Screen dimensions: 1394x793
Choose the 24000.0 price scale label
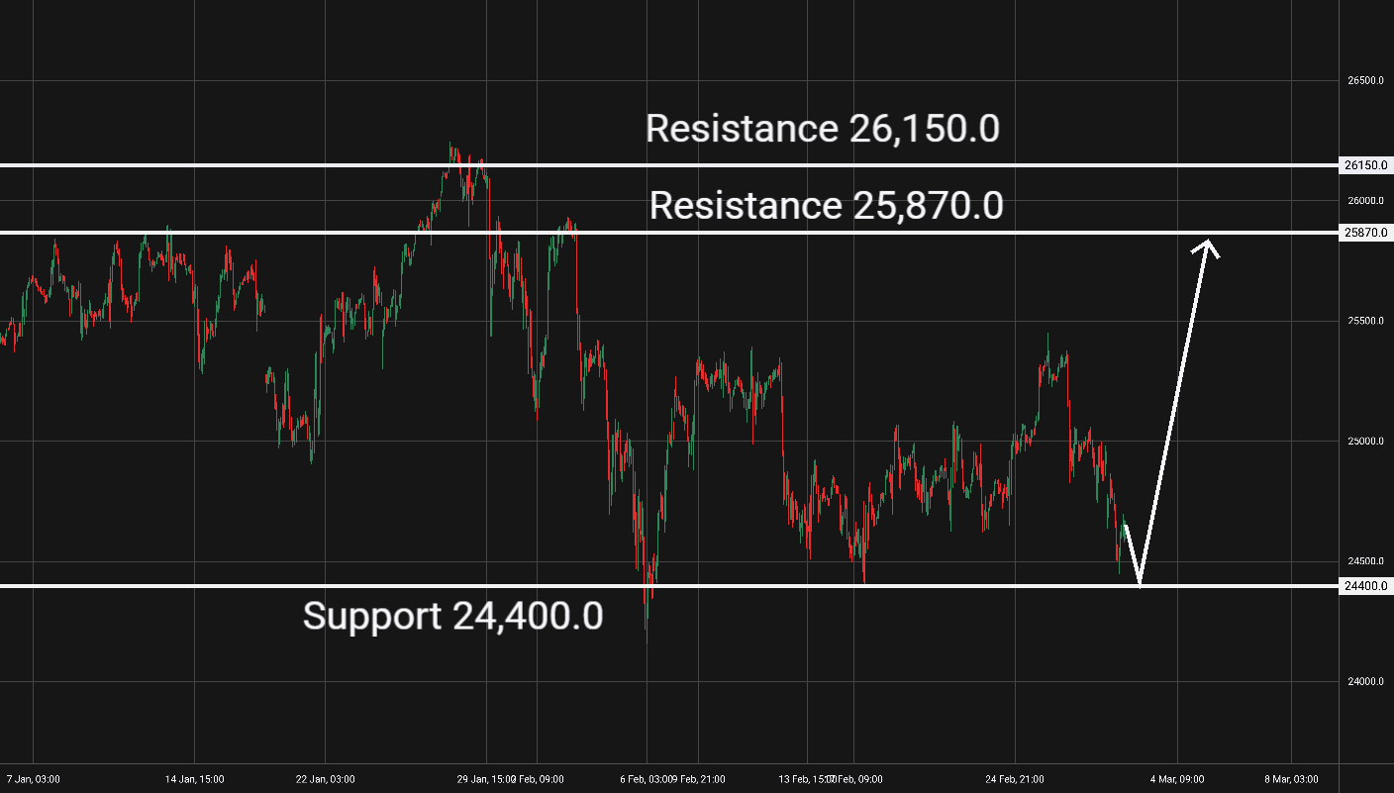point(1364,682)
